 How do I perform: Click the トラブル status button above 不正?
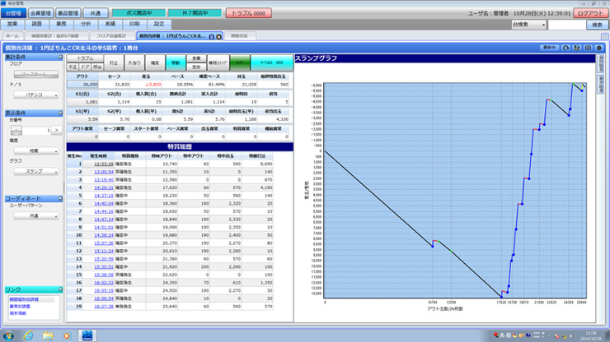tap(85, 58)
